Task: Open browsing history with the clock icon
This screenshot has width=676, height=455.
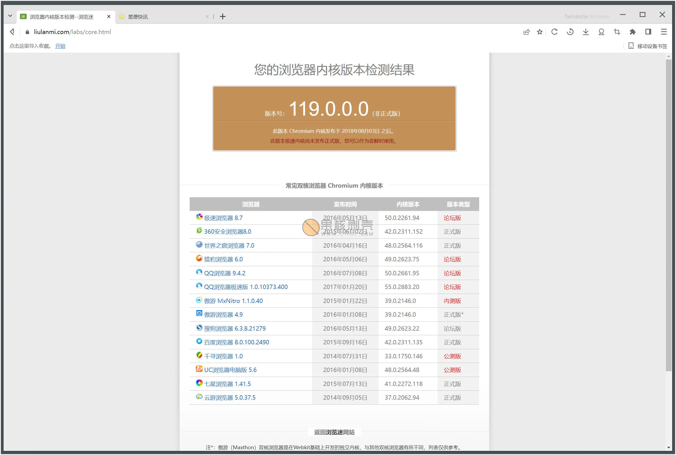Action: pos(570,32)
